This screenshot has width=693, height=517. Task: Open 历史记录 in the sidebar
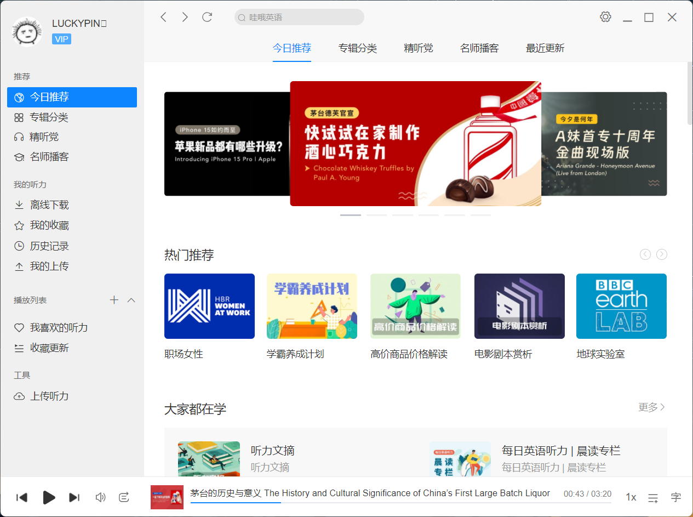click(72, 246)
